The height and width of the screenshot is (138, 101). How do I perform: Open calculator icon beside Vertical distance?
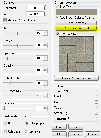[x=45, y=14]
